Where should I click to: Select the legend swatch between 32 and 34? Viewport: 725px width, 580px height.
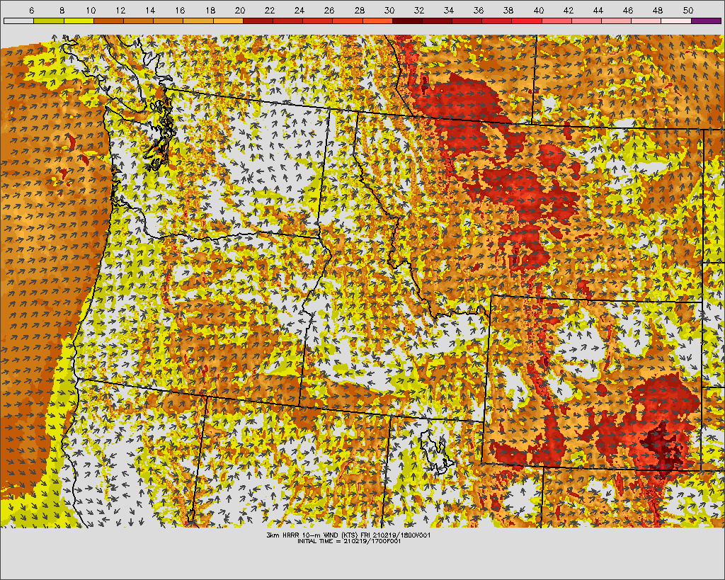point(438,21)
